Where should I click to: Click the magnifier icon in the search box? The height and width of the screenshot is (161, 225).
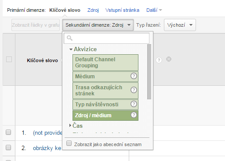pyautogui.click(x=69, y=38)
